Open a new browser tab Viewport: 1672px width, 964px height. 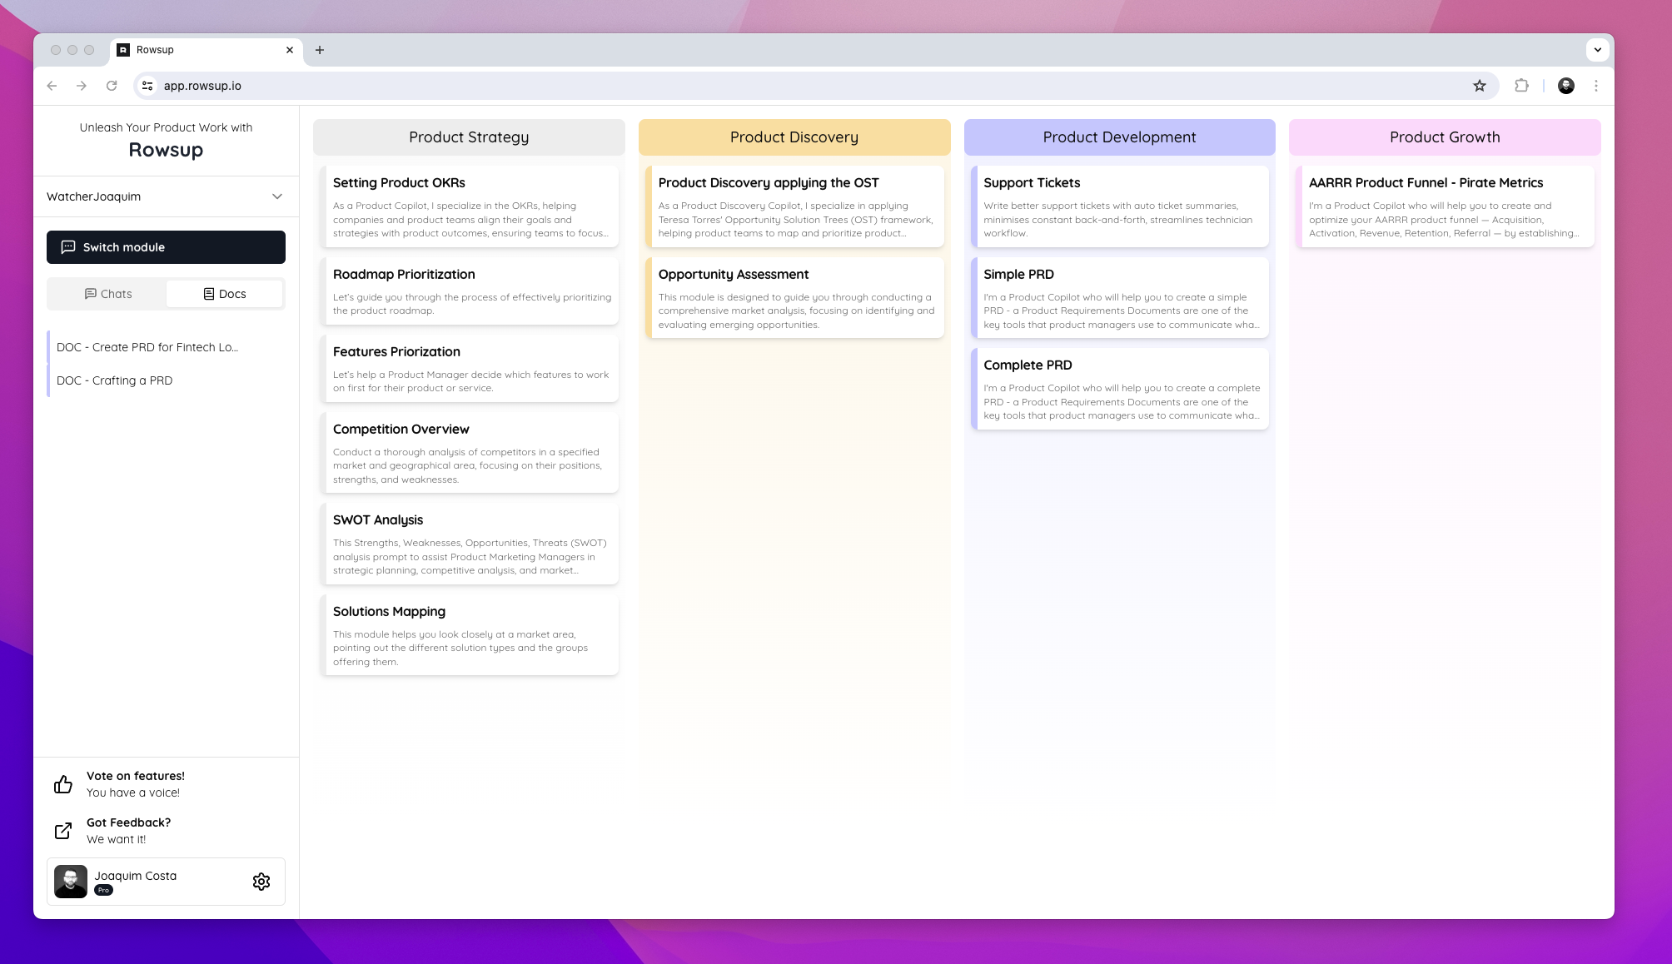pos(320,50)
